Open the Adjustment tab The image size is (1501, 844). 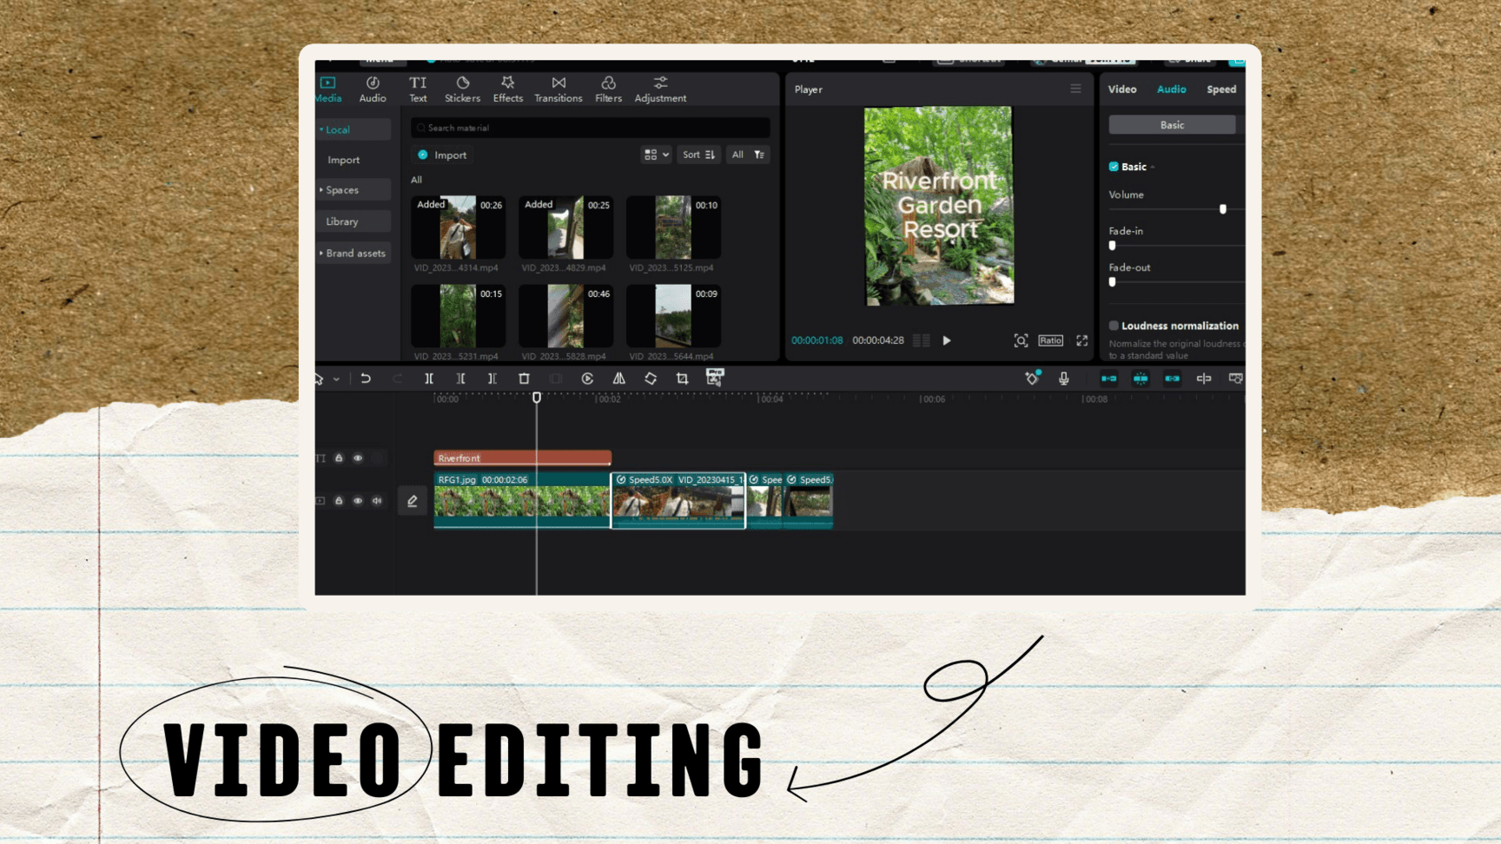click(x=660, y=89)
